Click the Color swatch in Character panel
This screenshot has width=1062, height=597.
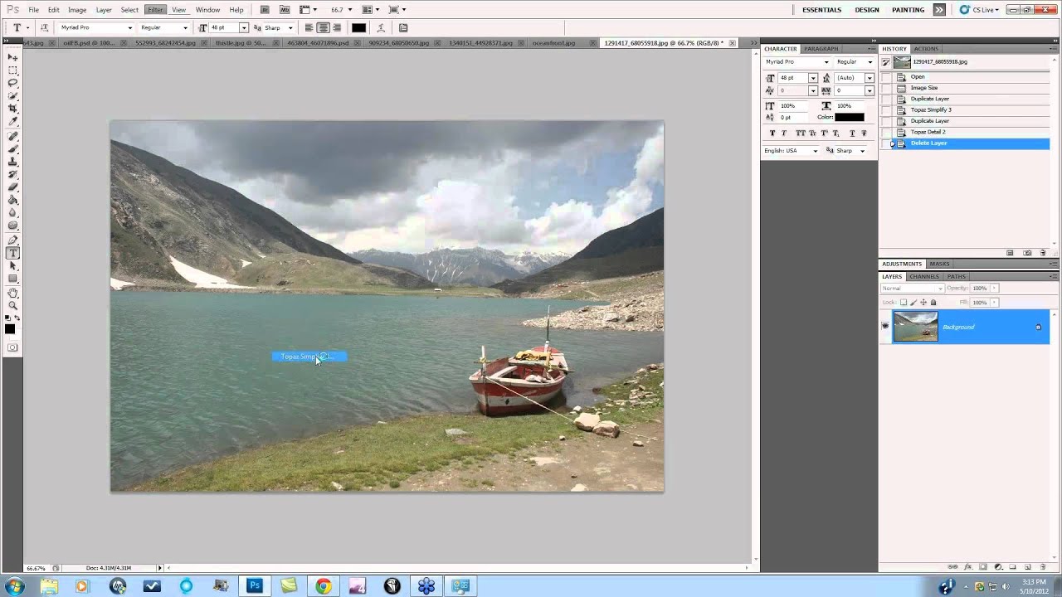pos(849,117)
